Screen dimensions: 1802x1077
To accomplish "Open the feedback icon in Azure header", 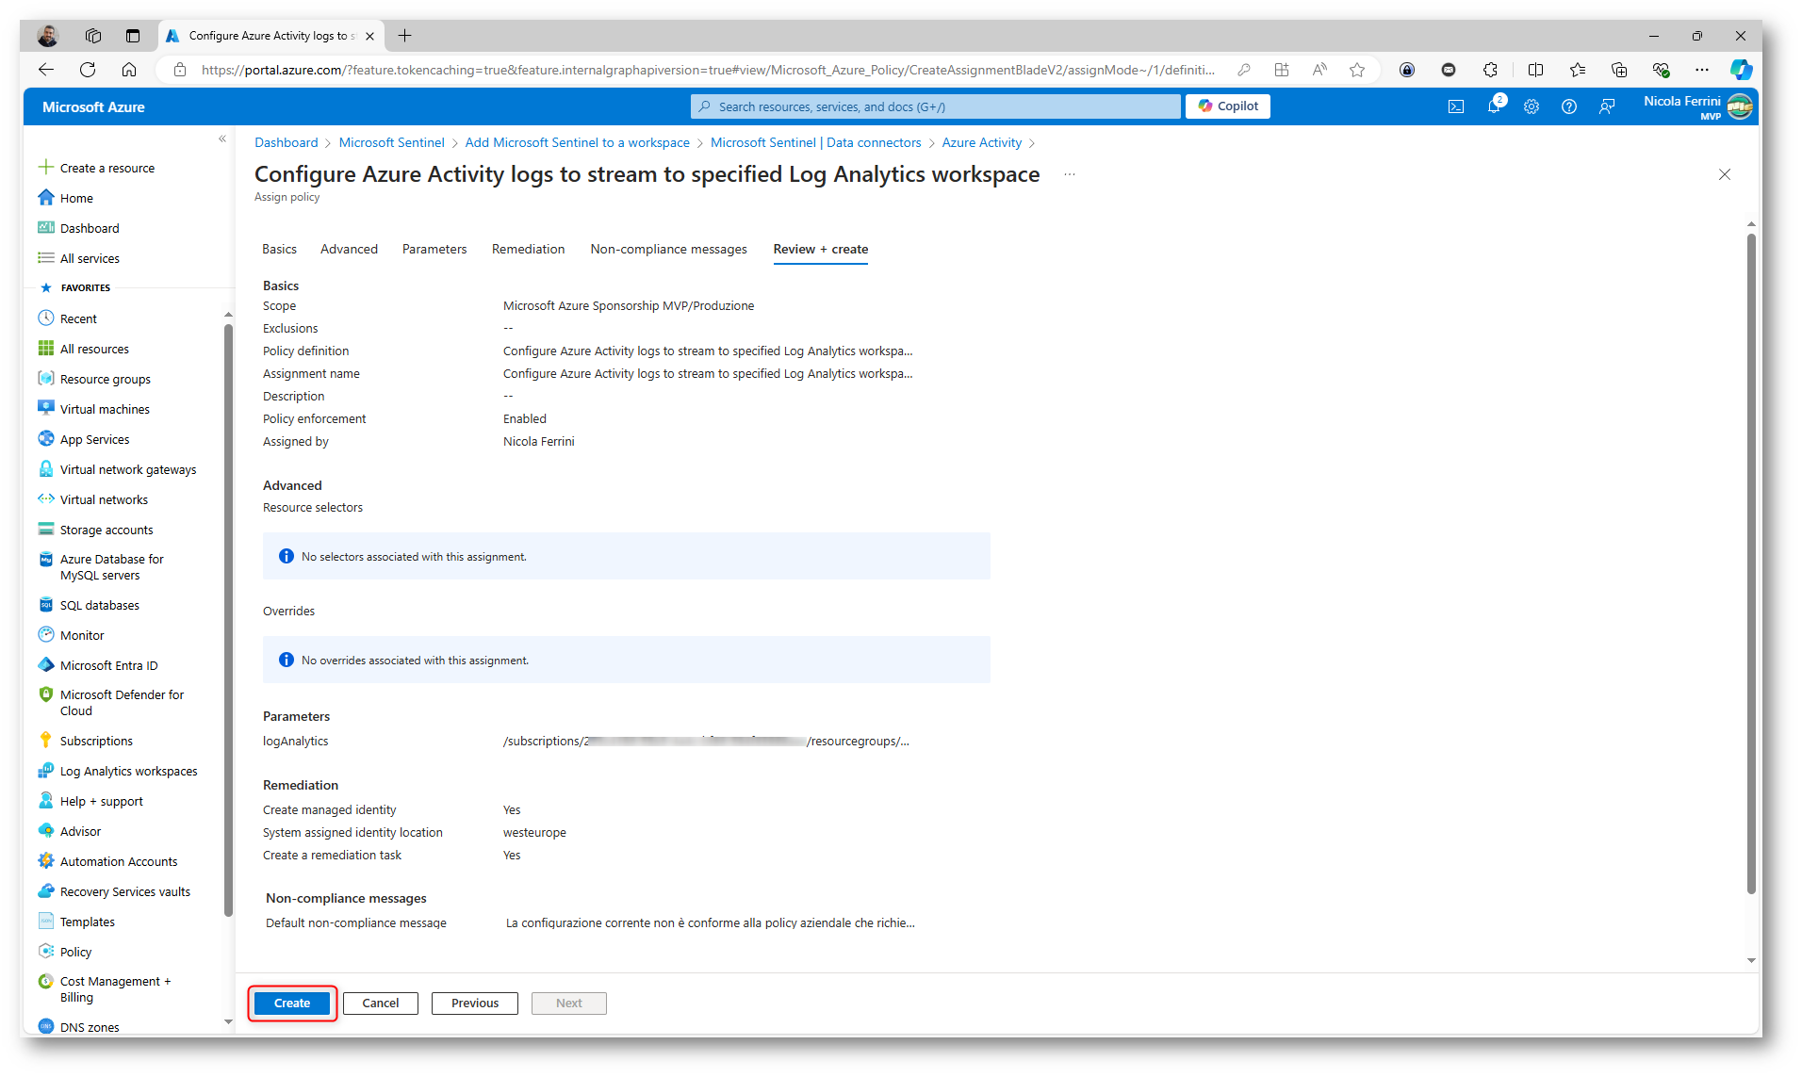I will click(x=1607, y=106).
